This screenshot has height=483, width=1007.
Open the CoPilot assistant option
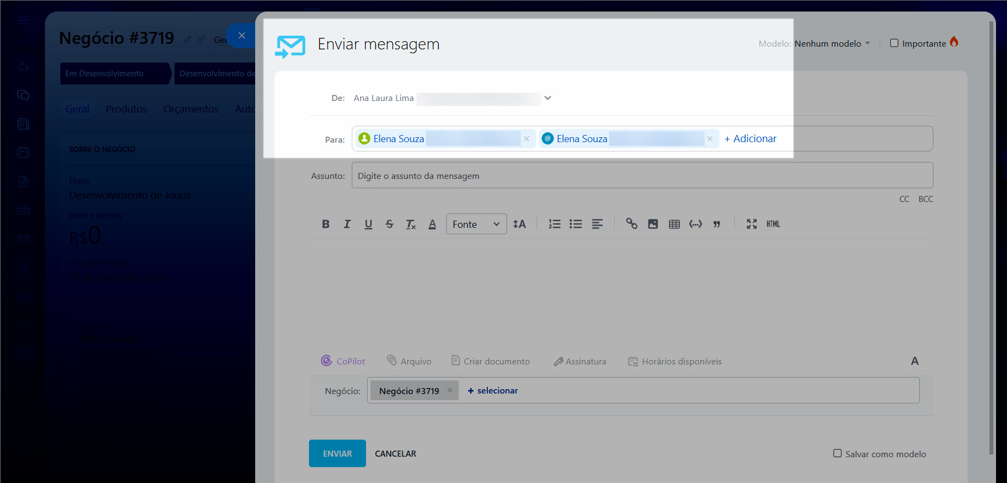343,361
